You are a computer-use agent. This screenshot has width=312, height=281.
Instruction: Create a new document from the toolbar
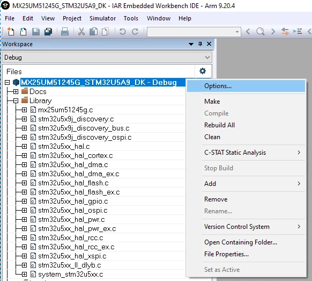point(11,32)
